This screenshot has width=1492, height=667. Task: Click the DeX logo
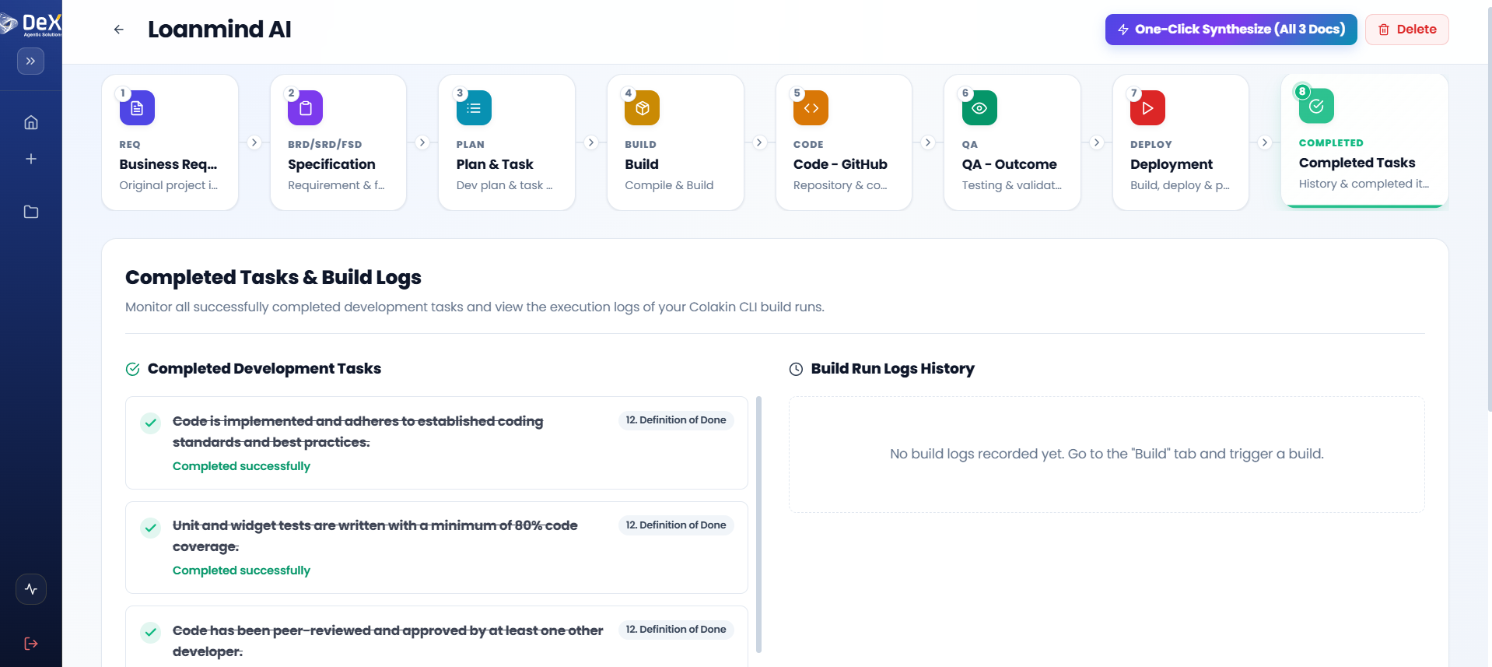click(31, 24)
